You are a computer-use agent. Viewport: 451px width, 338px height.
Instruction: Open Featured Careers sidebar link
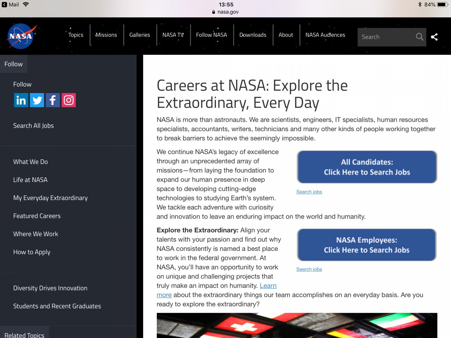point(37,216)
